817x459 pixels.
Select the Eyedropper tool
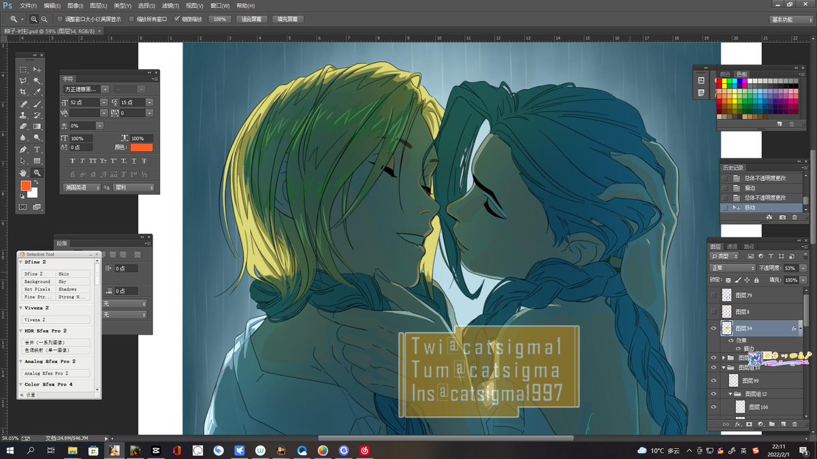(x=37, y=92)
